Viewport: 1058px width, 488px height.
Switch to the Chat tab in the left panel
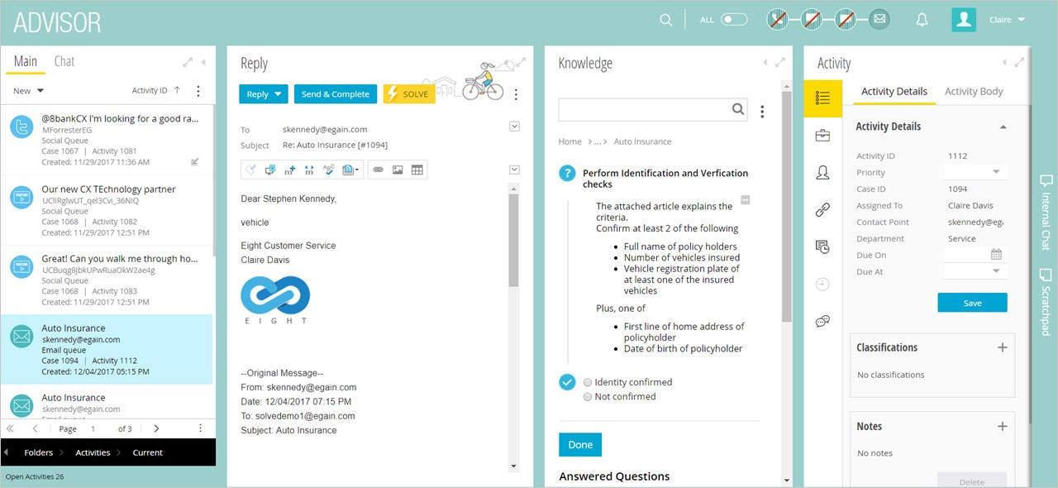click(x=64, y=60)
